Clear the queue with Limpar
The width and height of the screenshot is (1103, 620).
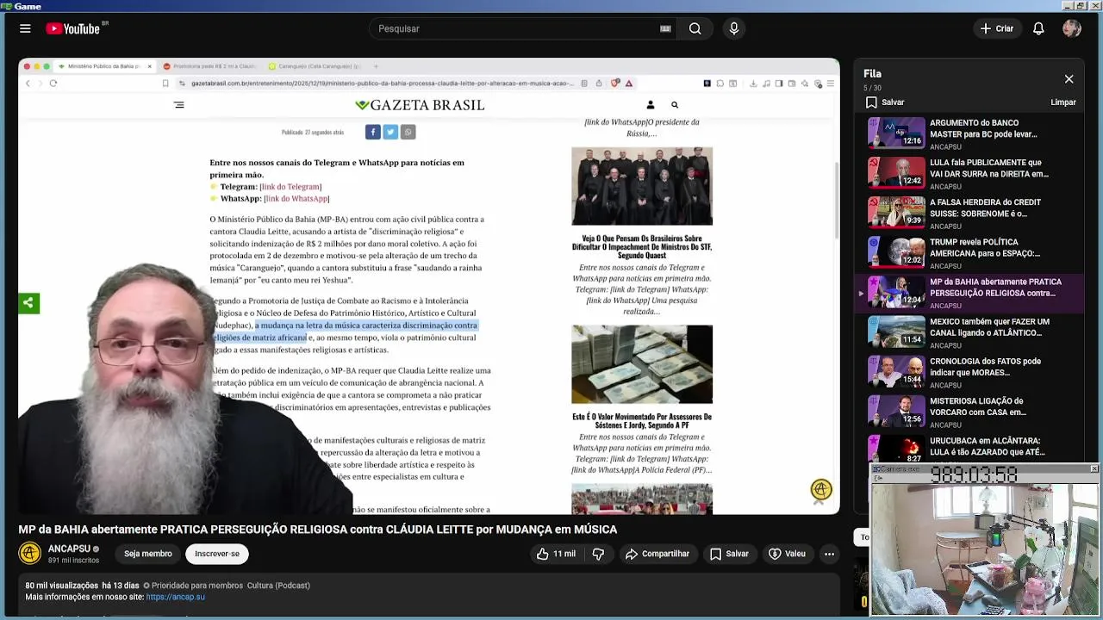click(1063, 102)
